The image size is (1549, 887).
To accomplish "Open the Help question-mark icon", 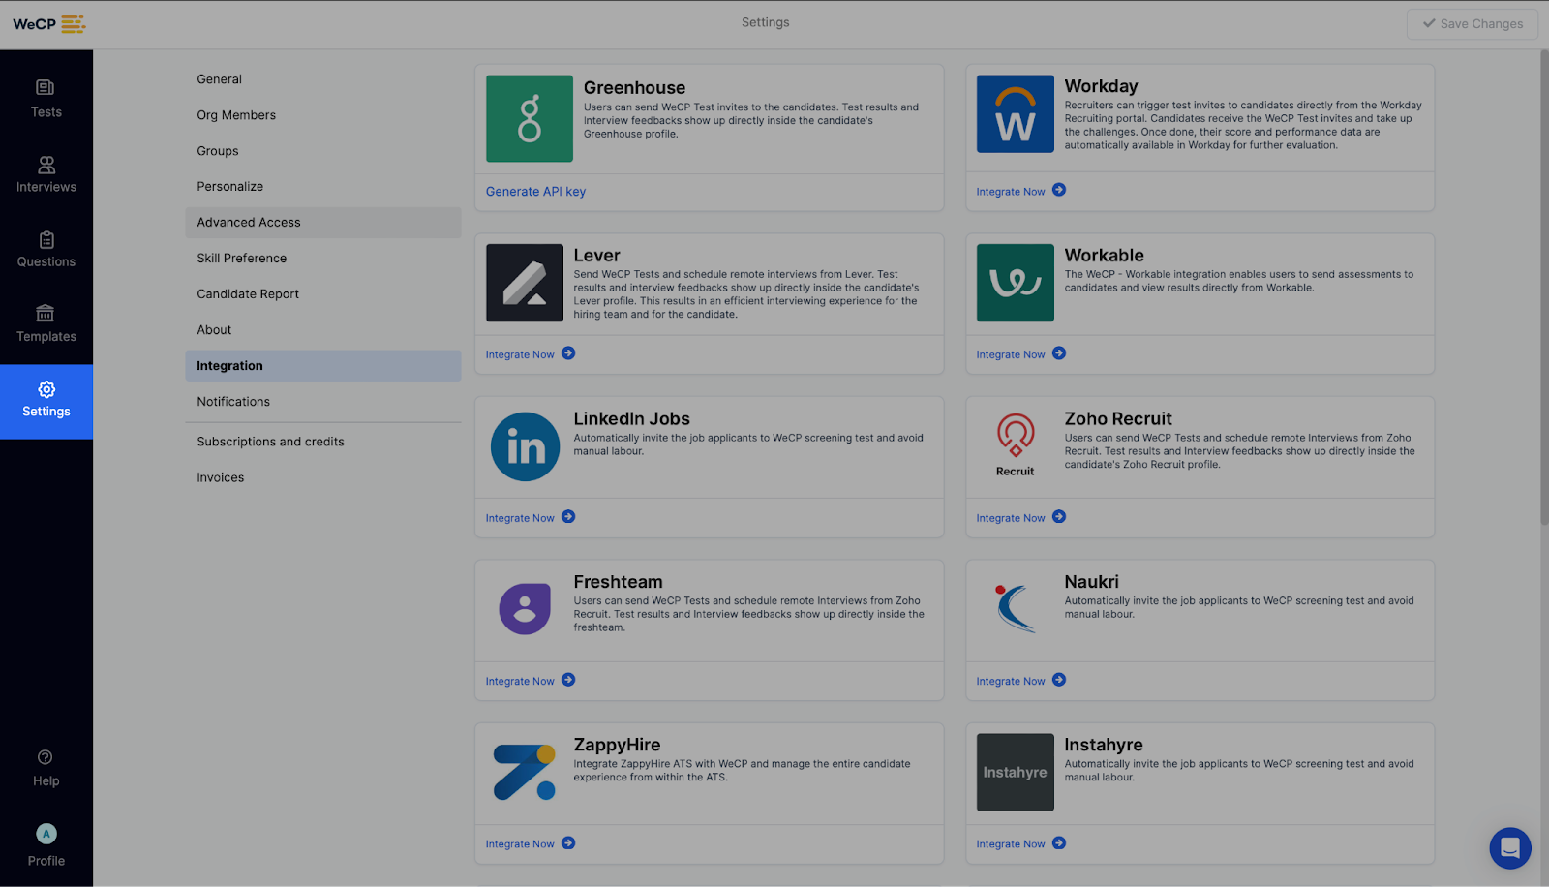I will coord(46,757).
